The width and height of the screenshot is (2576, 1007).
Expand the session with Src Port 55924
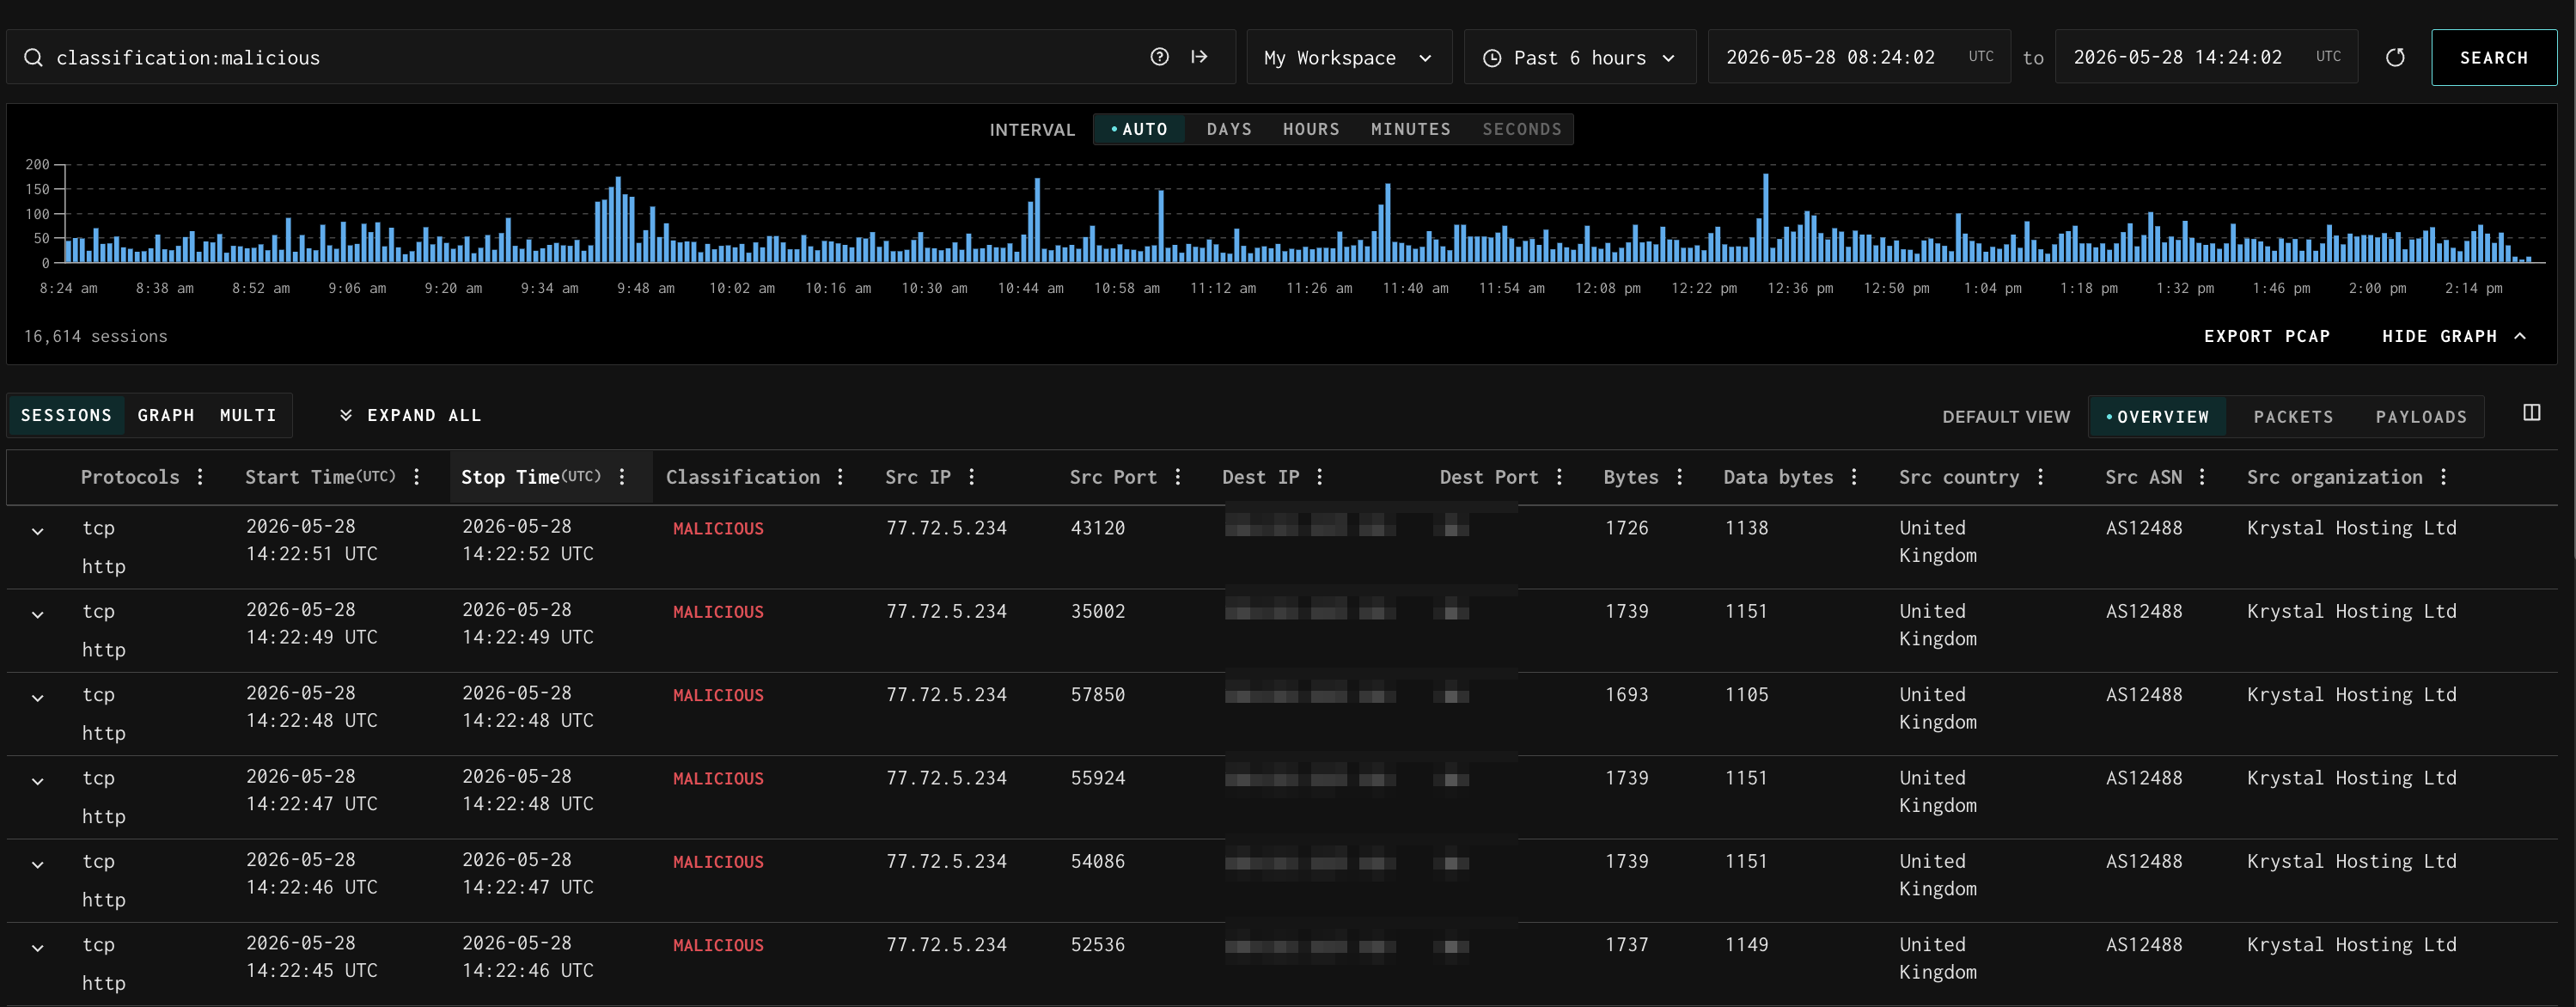pyautogui.click(x=38, y=781)
